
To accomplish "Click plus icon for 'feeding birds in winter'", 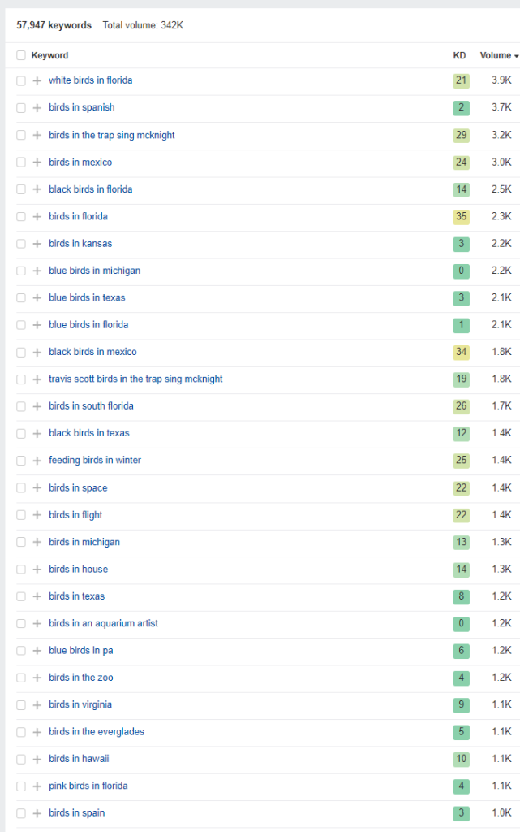I will coord(37,461).
